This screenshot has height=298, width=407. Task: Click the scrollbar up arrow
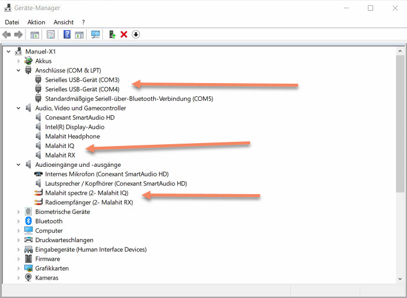click(x=400, y=51)
